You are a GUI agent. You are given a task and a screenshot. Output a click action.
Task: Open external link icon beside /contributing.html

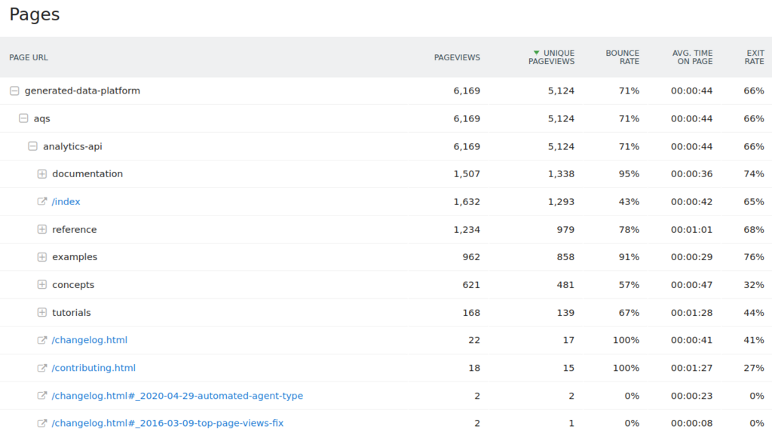point(42,368)
